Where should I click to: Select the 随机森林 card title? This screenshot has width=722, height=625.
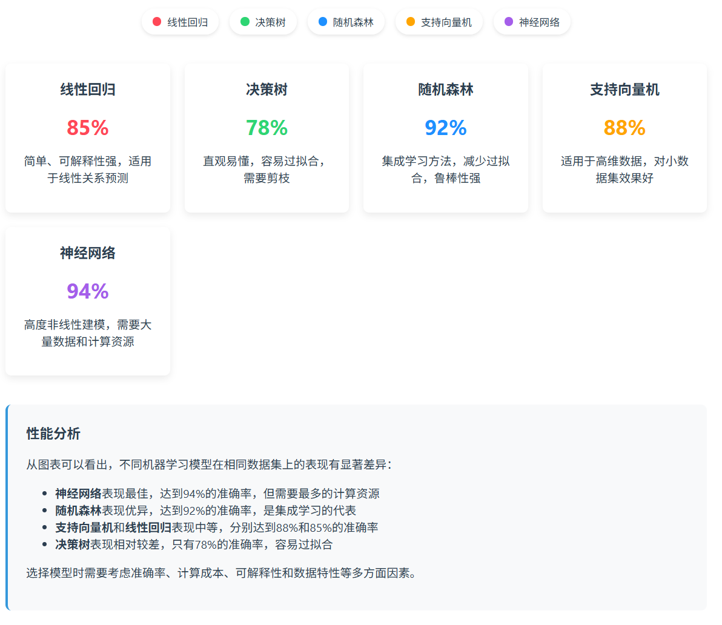coord(446,89)
